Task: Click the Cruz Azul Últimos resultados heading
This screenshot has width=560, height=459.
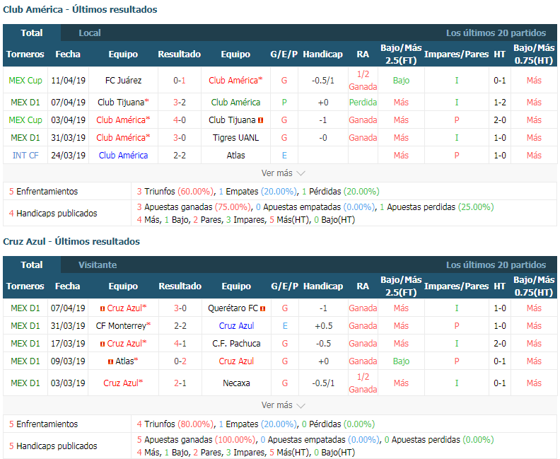Action: point(71,241)
